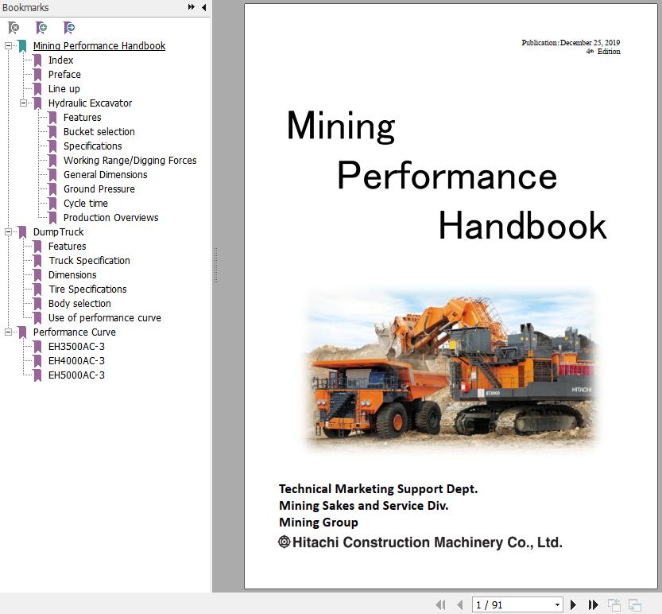The height and width of the screenshot is (614, 662).
Task: Collapse the Mining Performance Handbook root node
Action: (x=8, y=45)
